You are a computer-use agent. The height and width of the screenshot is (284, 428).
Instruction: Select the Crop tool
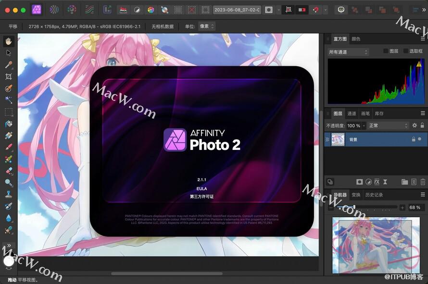9,76
